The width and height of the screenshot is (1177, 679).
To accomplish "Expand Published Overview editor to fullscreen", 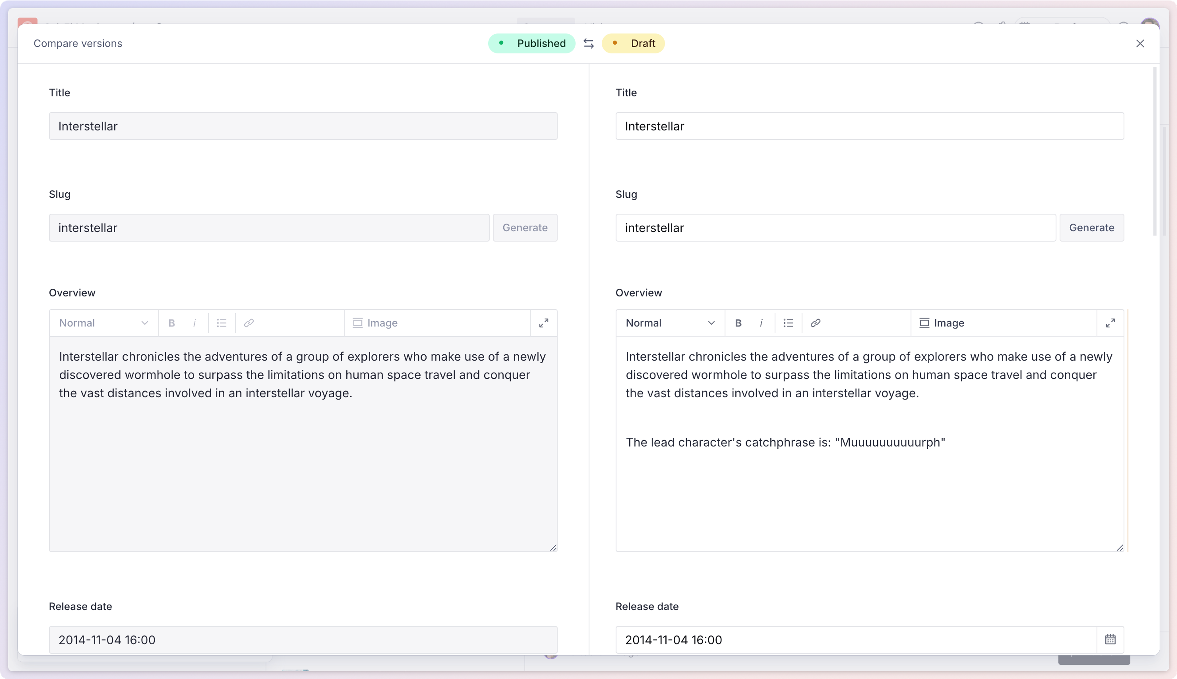I will pos(543,323).
